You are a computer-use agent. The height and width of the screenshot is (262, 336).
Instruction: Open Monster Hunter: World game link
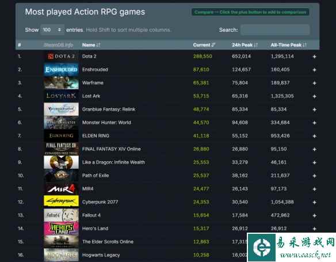(106, 123)
